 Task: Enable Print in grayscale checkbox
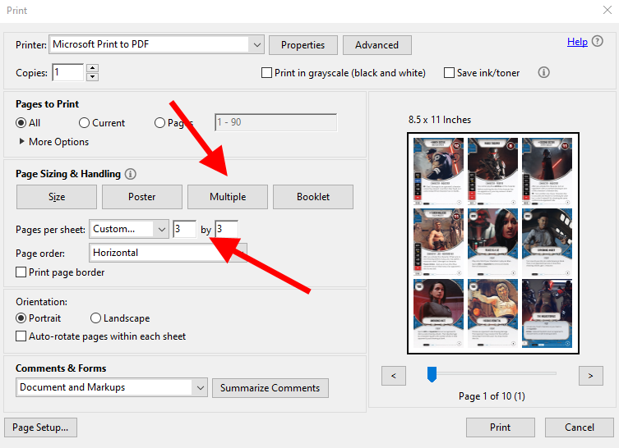tap(266, 73)
